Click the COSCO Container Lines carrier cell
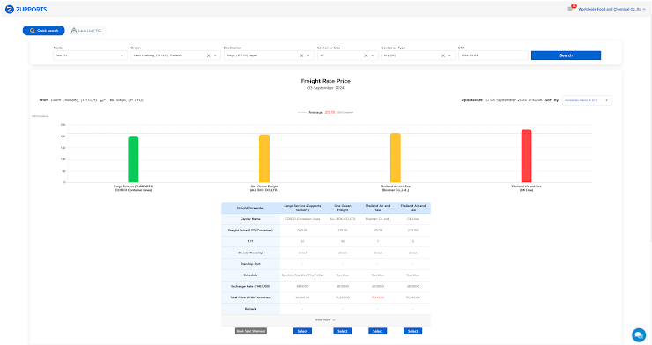652x345 pixels. tap(302, 219)
